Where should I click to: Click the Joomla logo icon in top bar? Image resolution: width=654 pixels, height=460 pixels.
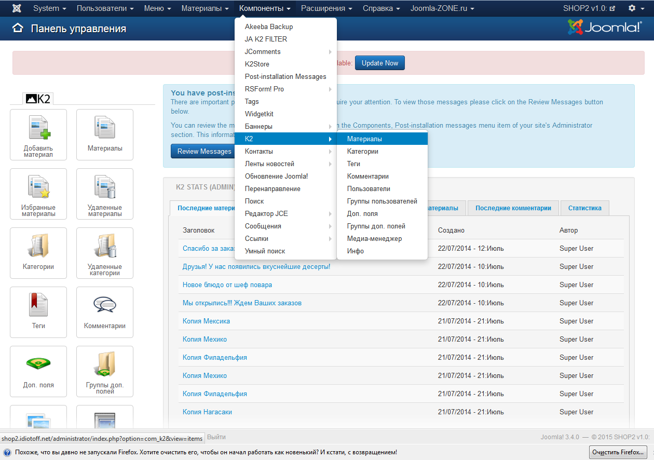click(17, 8)
